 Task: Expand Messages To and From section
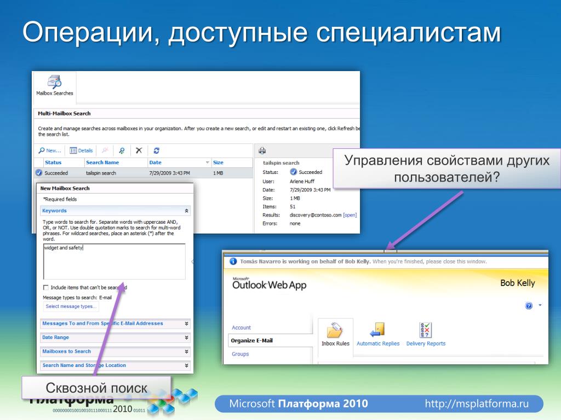[x=115, y=324]
